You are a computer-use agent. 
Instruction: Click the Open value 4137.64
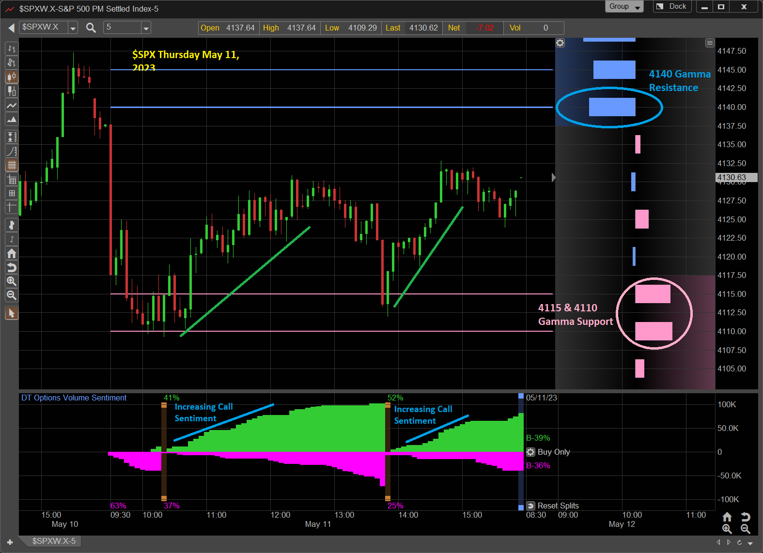tap(240, 28)
